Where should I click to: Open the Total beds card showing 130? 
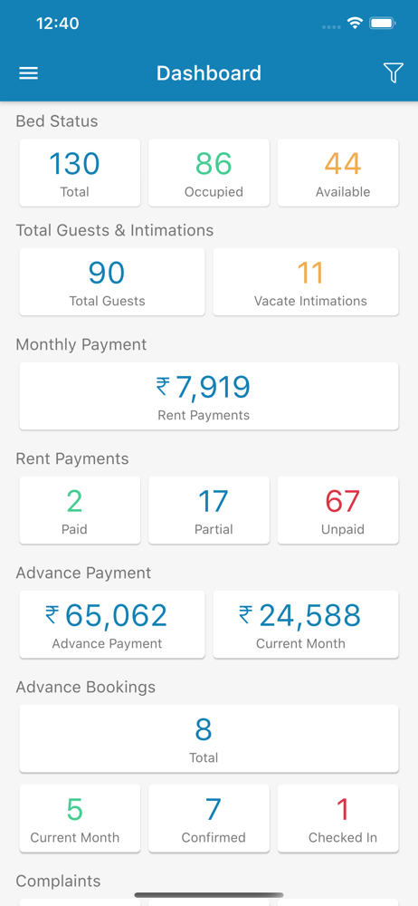(x=80, y=172)
